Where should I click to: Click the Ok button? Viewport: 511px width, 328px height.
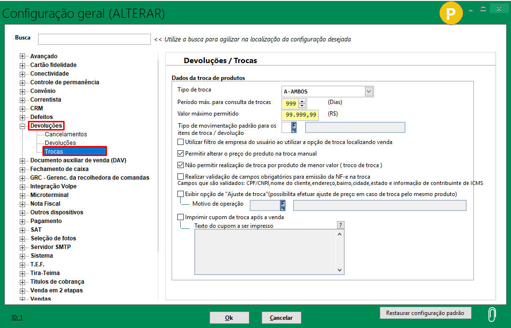click(x=229, y=318)
